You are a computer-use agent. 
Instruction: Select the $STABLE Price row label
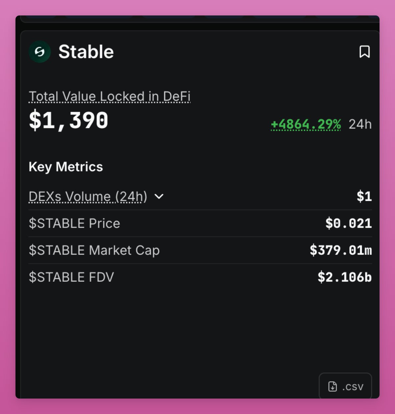[74, 223]
